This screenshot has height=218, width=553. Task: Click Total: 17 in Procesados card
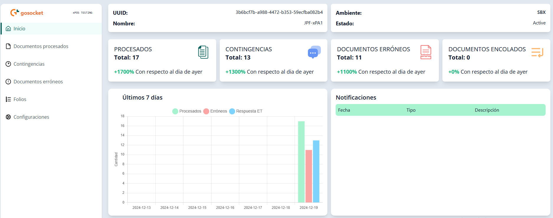[x=127, y=57]
